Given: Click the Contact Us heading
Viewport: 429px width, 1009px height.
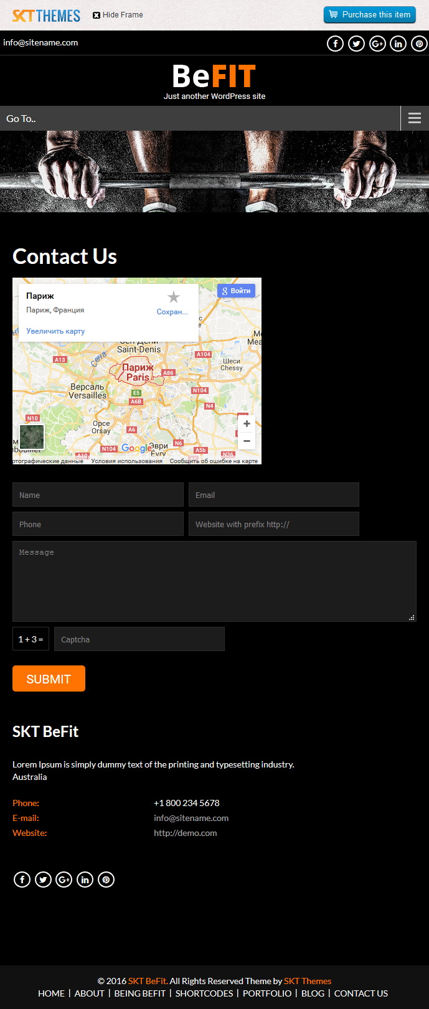Looking at the screenshot, I should (x=65, y=256).
